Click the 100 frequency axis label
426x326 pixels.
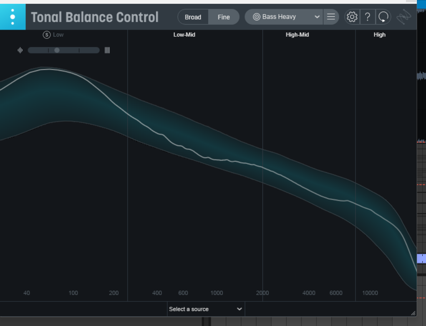click(x=73, y=293)
